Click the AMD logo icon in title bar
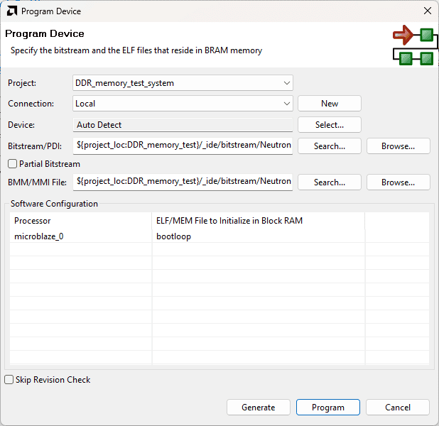 click(11, 11)
